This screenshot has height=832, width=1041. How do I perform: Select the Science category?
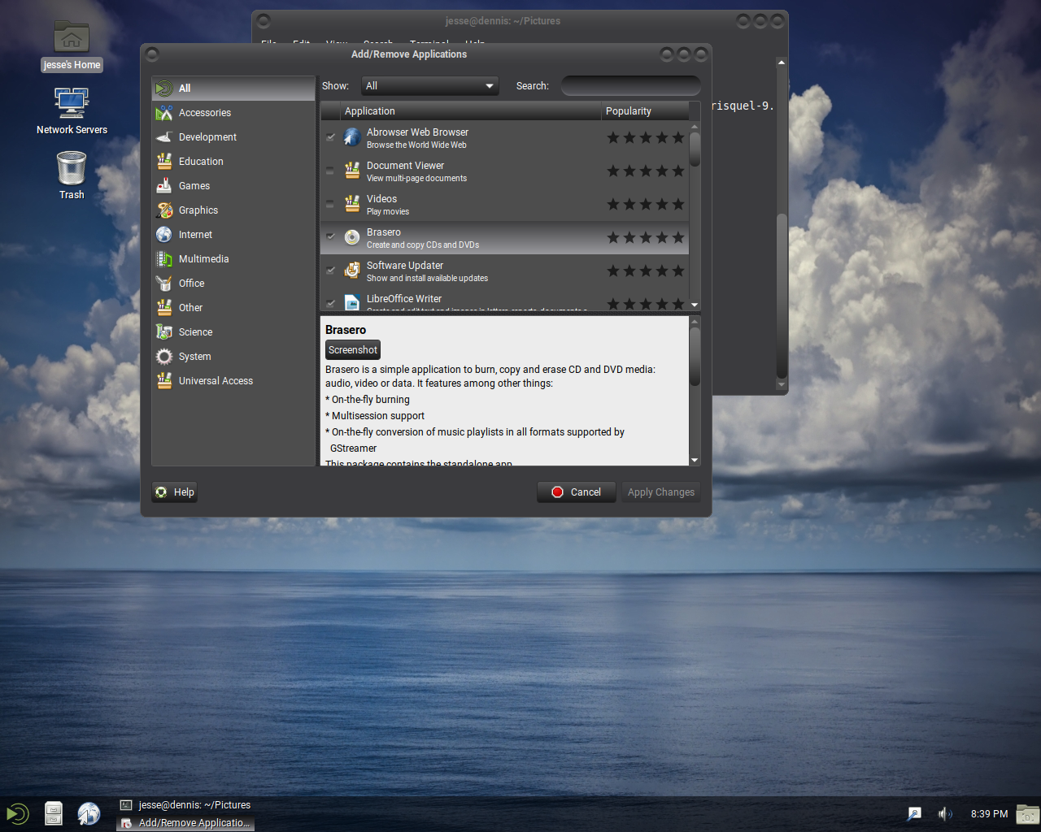click(x=233, y=332)
